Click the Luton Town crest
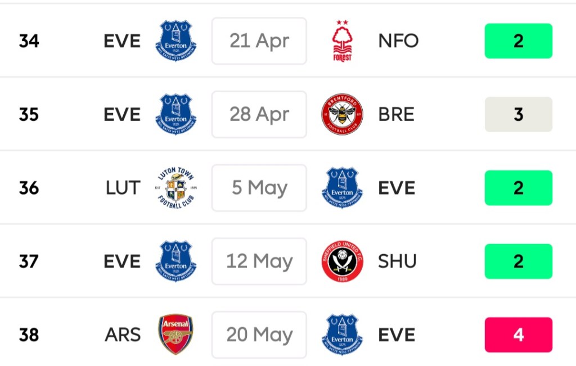 tap(175, 188)
